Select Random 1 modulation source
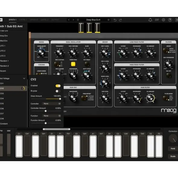 13,61
